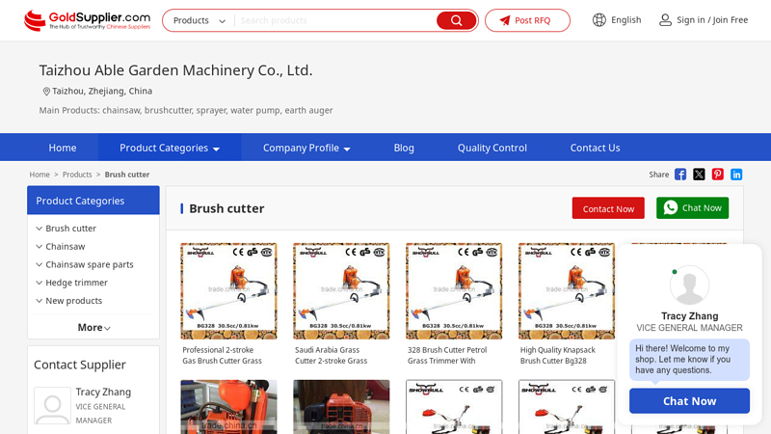Click the user profile sign-in icon
This screenshot has height=434, width=771.
coord(665,20)
